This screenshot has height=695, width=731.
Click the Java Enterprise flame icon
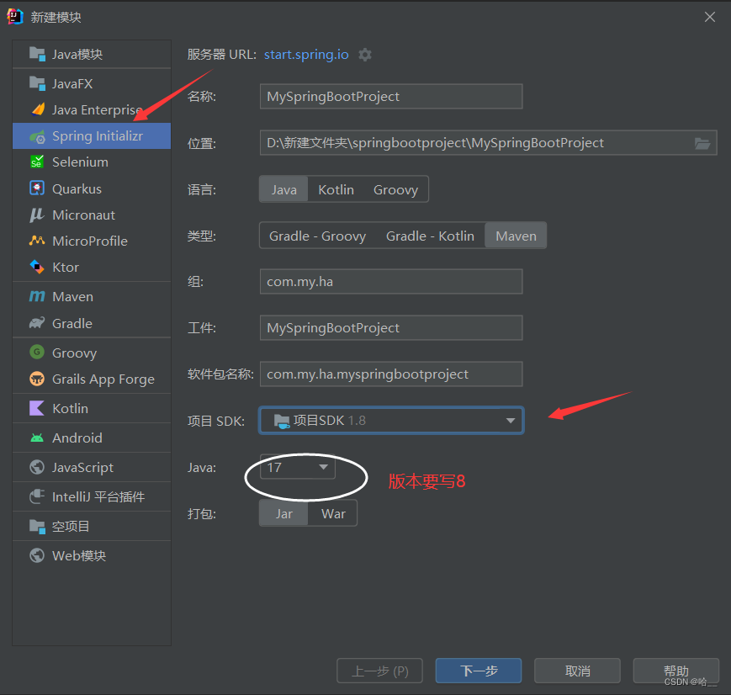point(37,109)
